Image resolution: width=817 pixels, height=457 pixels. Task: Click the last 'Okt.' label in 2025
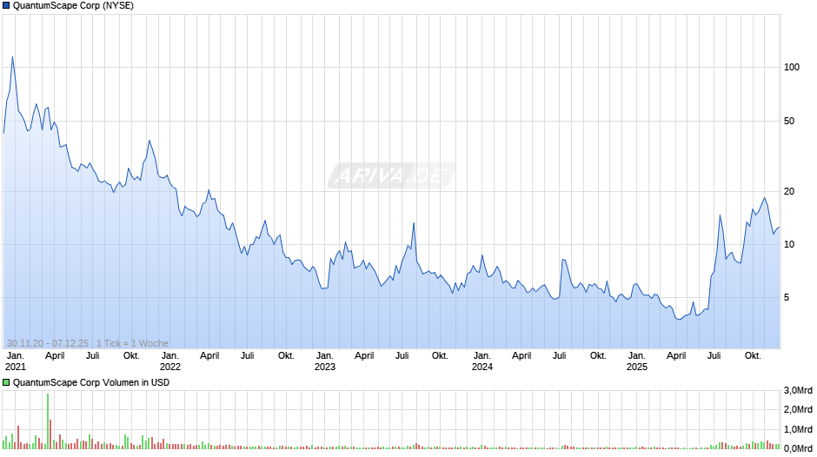click(753, 355)
